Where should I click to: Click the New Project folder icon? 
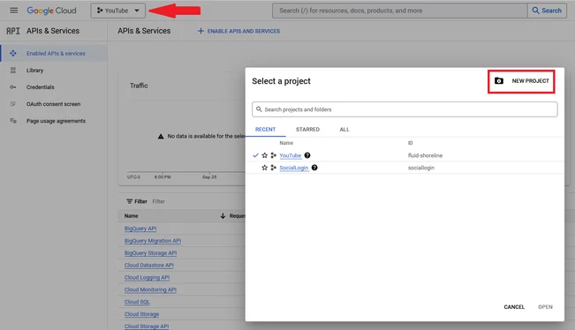[x=499, y=81]
